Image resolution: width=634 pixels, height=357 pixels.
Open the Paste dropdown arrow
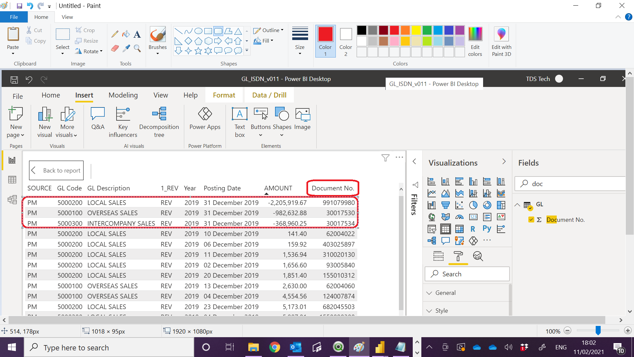coord(13,54)
